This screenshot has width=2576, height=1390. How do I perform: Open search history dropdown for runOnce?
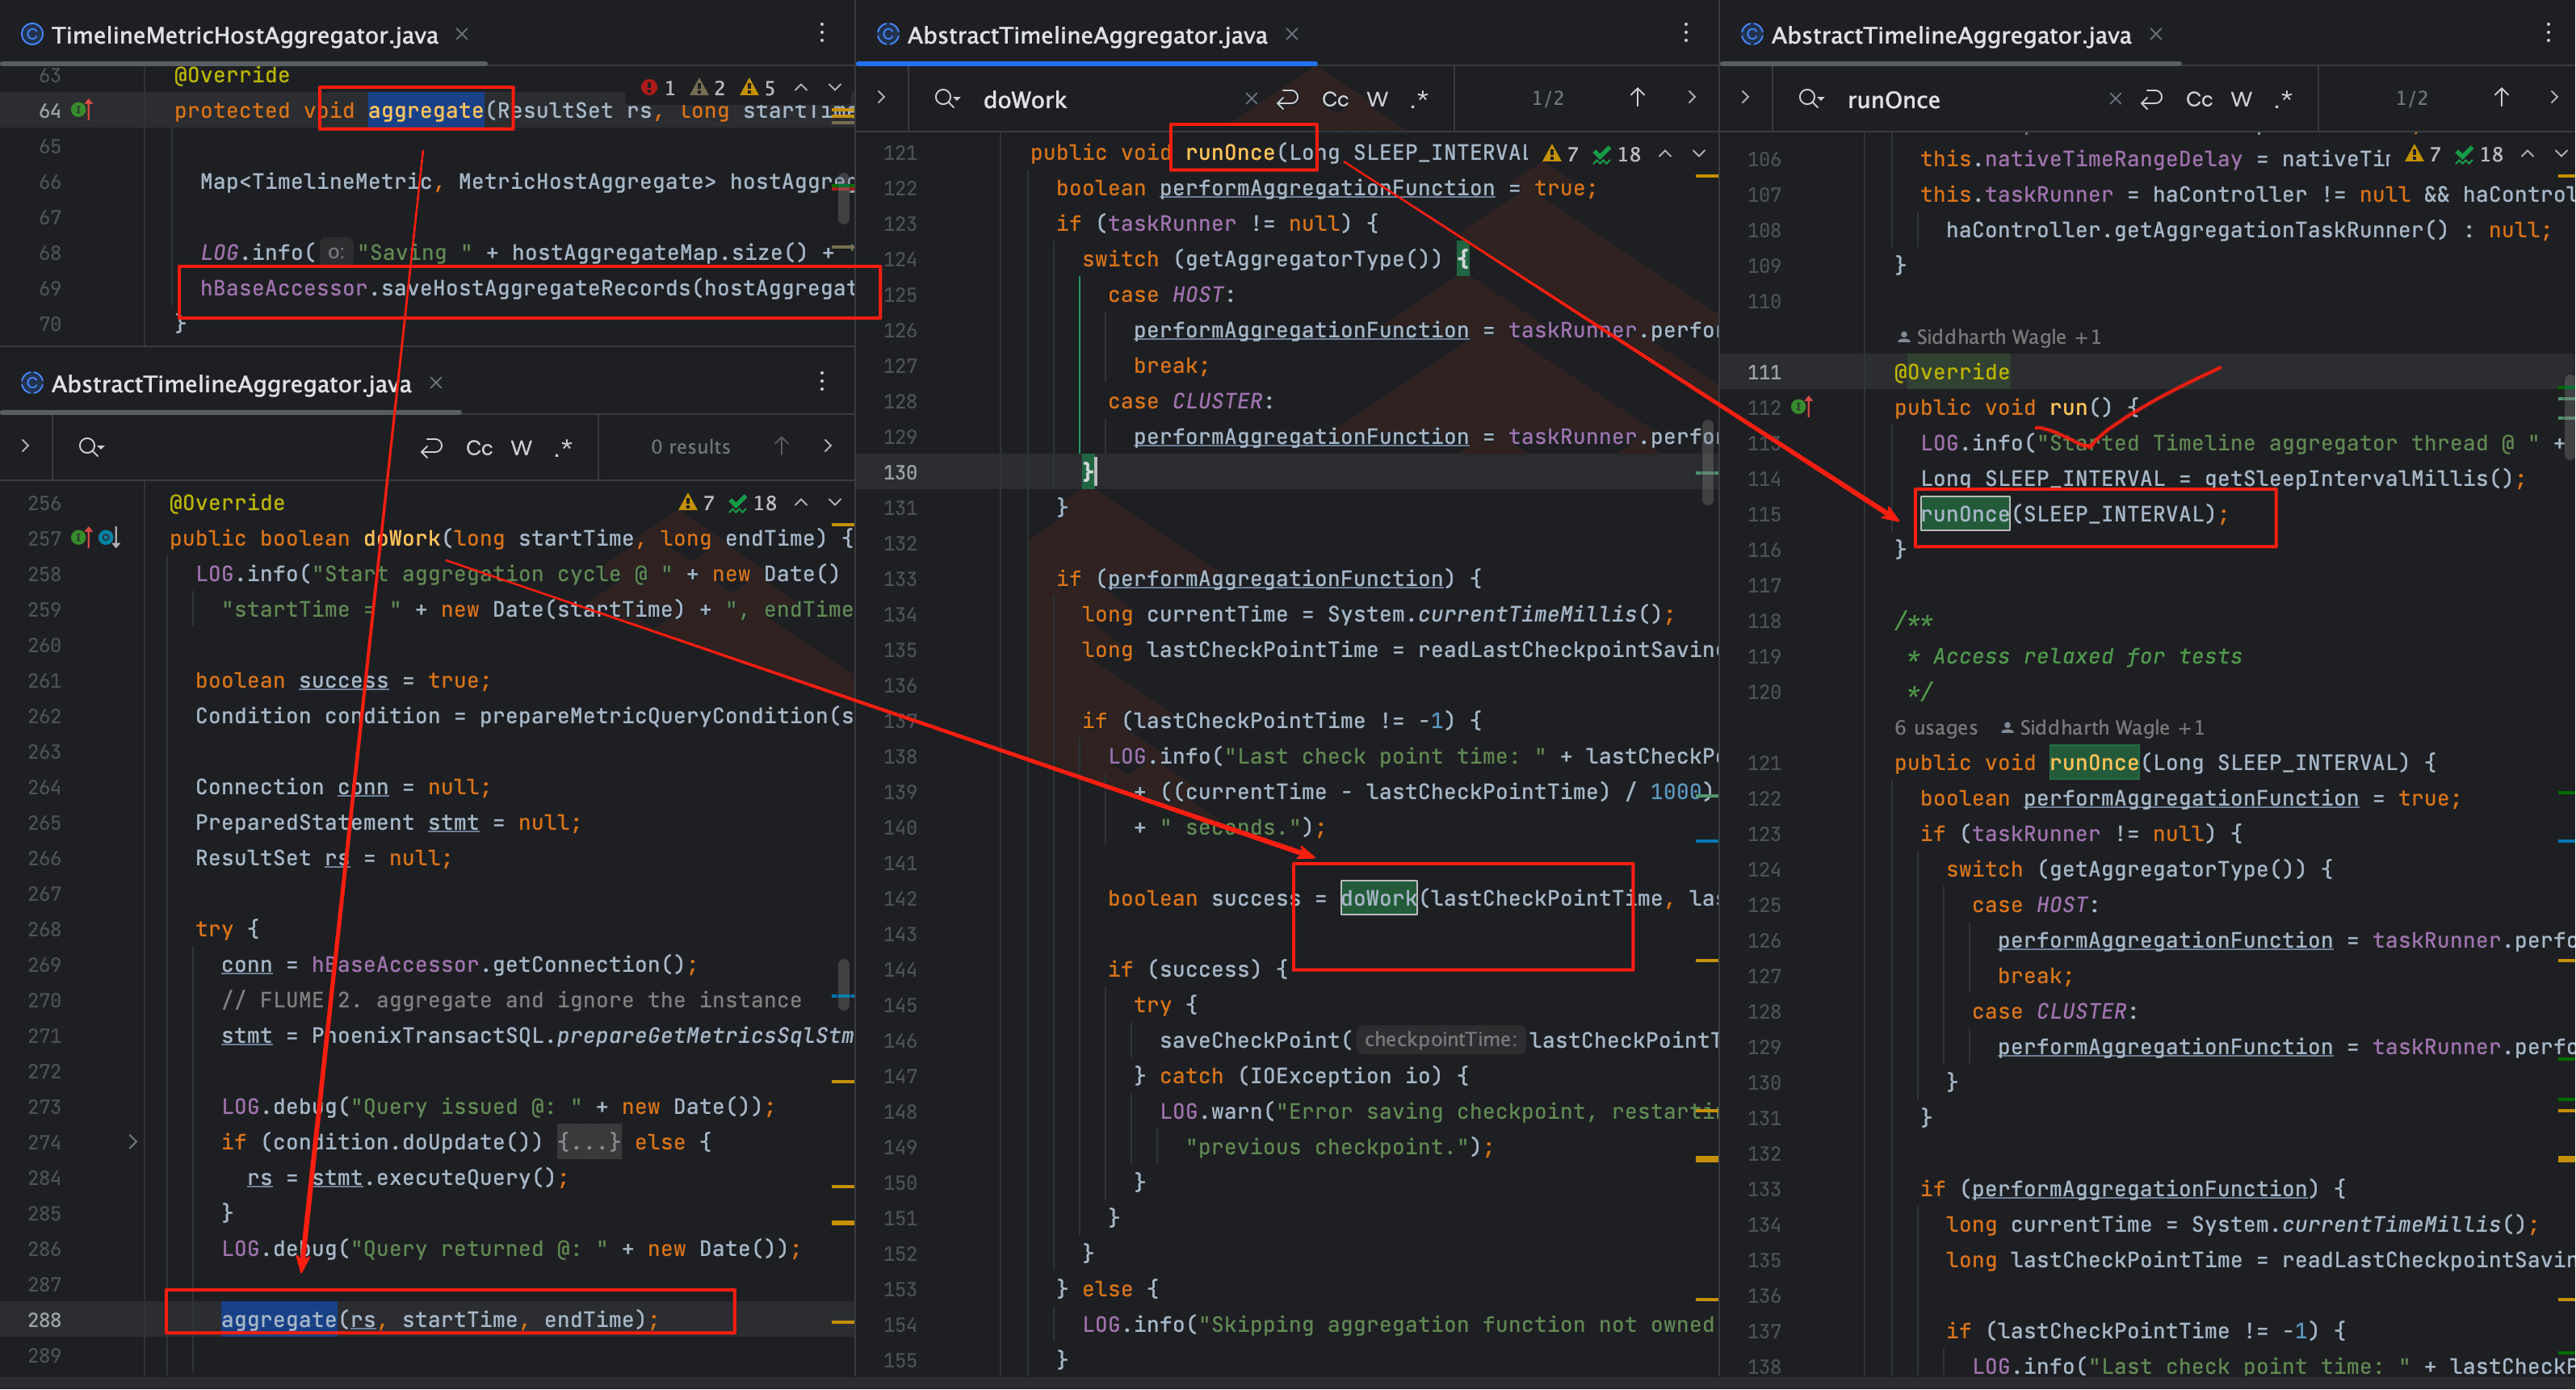1810,98
